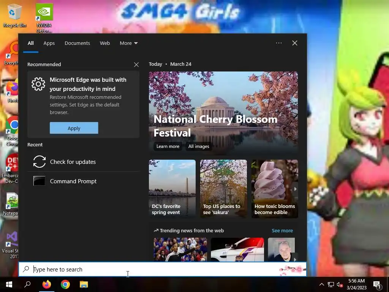Viewport: 389px width, 292px height.
Task: Click the settings gear icon in Recommended card
Action: tap(38, 84)
